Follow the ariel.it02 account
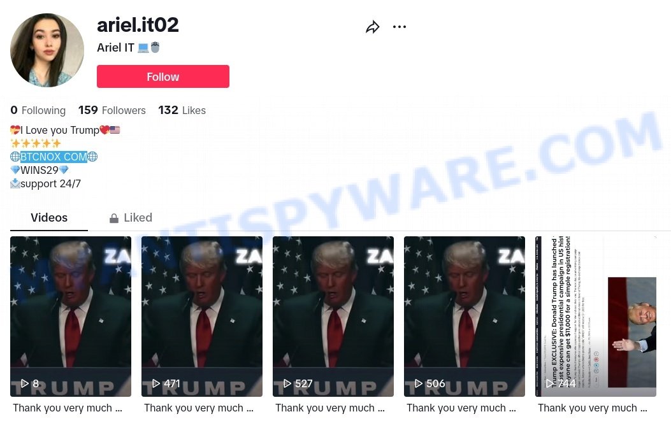The image size is (671, 421). coord(163,76)
